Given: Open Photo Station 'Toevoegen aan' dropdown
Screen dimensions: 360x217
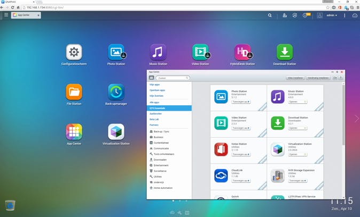Looking at the screenshot, I should [241, 102].
